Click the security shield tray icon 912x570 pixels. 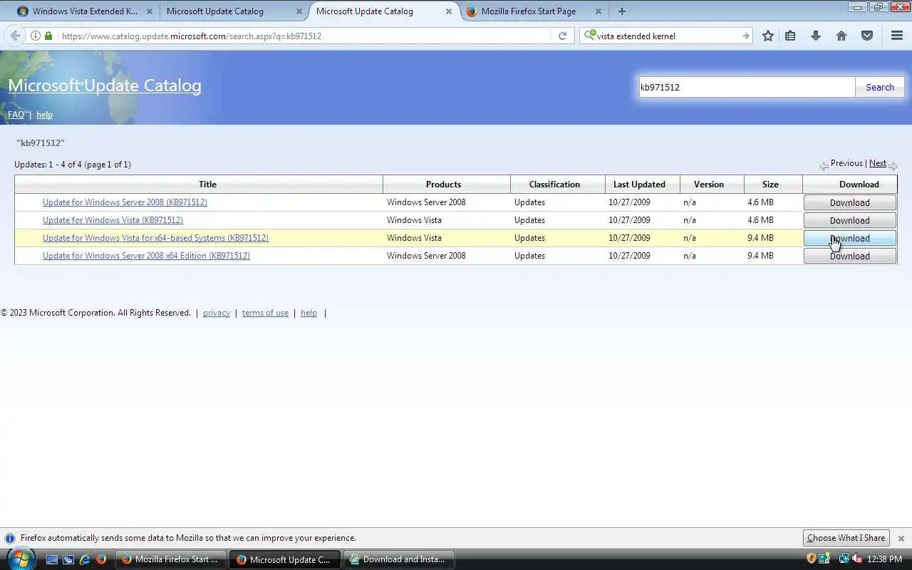point(812,559)
